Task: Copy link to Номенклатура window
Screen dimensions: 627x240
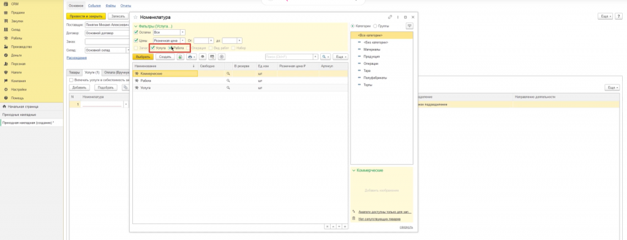Action: 390,18
